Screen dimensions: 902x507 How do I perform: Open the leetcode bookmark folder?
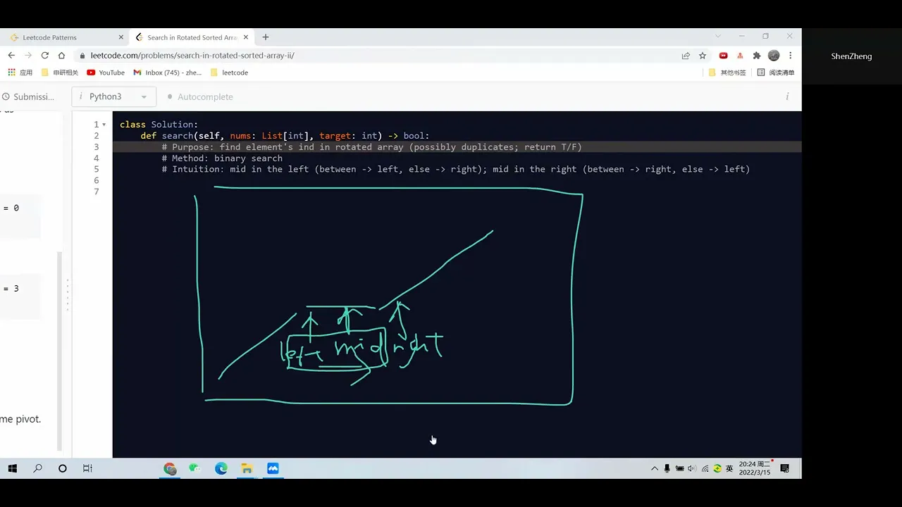[x=229, y=73]
